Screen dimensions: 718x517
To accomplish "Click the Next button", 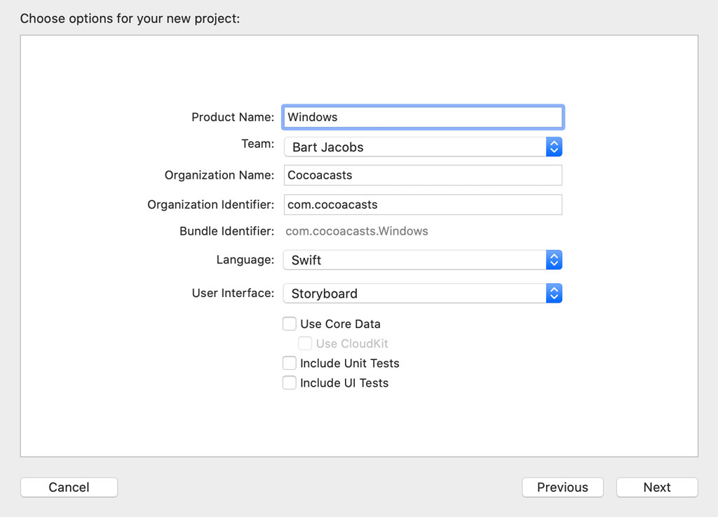I will [656, 487].
